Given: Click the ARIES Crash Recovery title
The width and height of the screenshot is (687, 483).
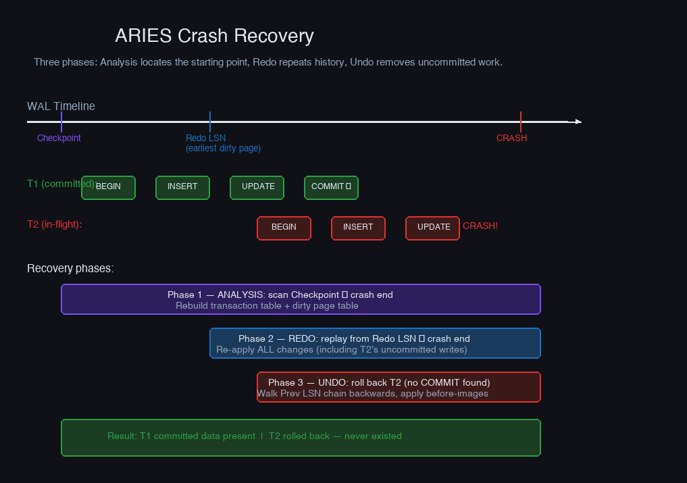Looking at the screenshot, I should coord(214,36).
